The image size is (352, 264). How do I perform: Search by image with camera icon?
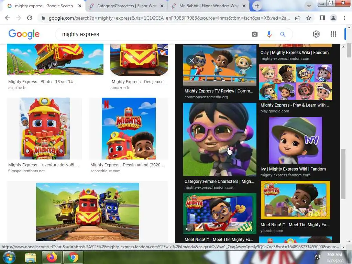pyautogui.click(x=255, y=34)
